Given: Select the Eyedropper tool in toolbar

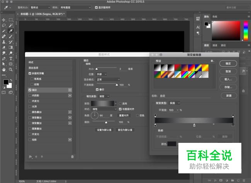Looking at the screenshot, I should pos(10,31).
